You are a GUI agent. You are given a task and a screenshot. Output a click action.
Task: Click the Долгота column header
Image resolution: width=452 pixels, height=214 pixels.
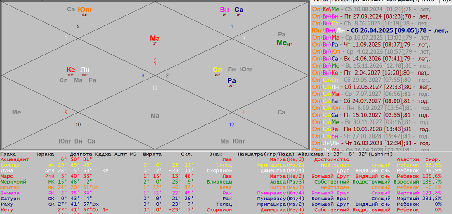(x=81, y=154)
